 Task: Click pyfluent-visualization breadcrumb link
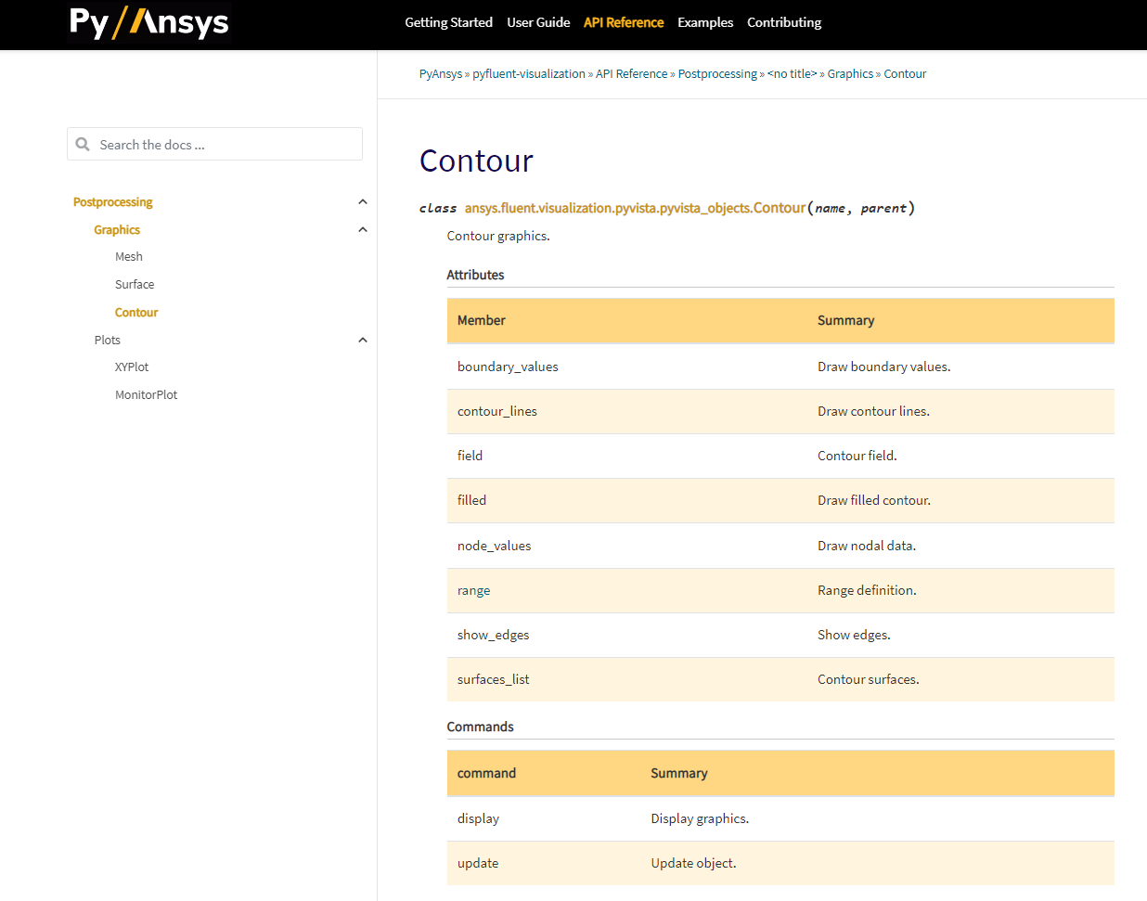click(529, 74)
